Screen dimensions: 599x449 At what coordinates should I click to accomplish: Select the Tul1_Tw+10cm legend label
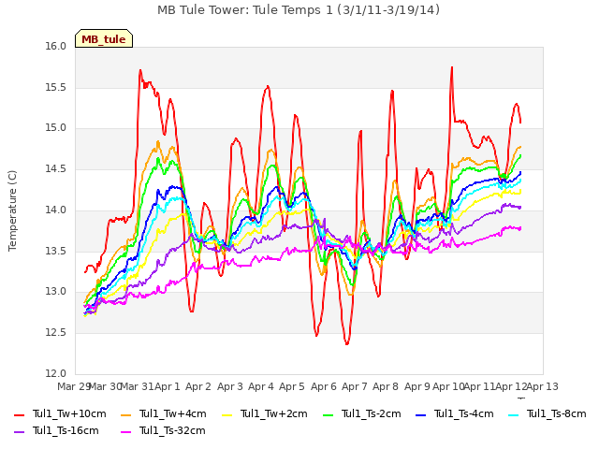click(69, 413)
